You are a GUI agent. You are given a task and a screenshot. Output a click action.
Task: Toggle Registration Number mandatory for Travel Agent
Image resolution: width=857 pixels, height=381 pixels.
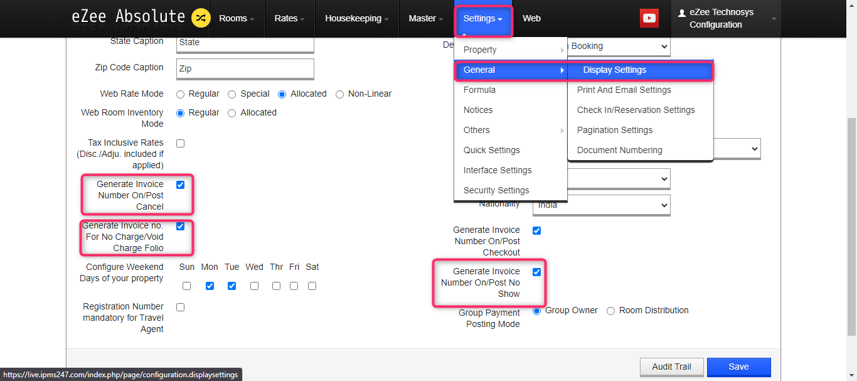pyautogui.click(x=181, y=307)
